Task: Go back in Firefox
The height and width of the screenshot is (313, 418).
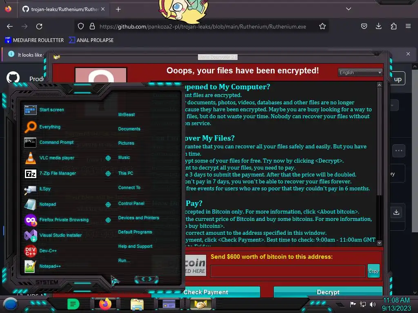Action: pyautogui.click(x=10, y=26)
